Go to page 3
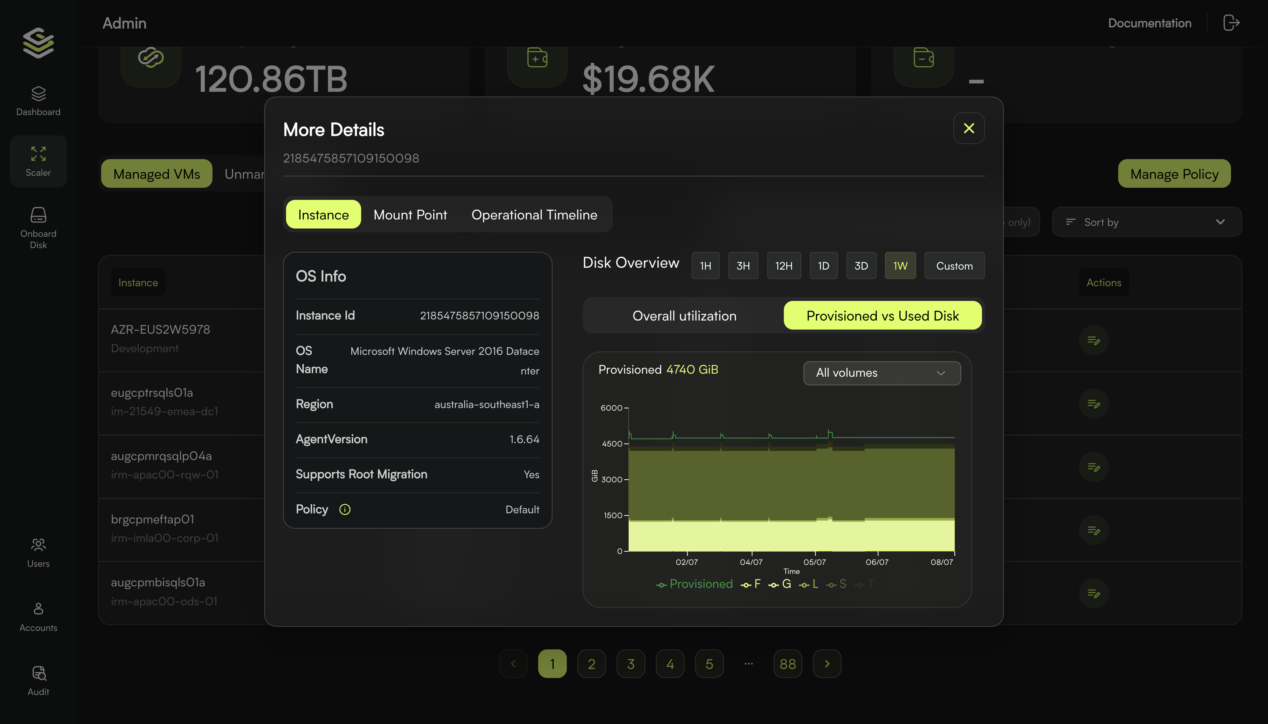Image resolution: width=1268 pixels, height=724 pixels. [x=631, y=663]
